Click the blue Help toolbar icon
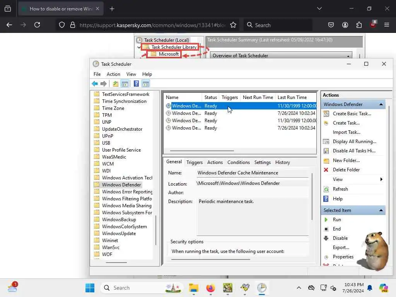The height and width of the screenshot is (297, 396). (x=136, y=84)
